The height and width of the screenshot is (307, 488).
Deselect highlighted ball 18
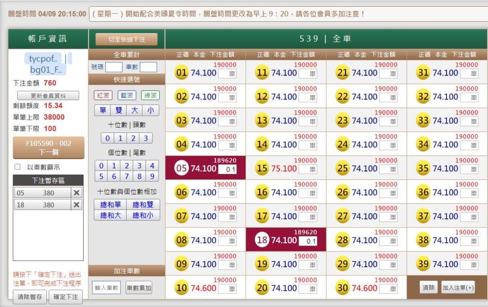point(262,240)
